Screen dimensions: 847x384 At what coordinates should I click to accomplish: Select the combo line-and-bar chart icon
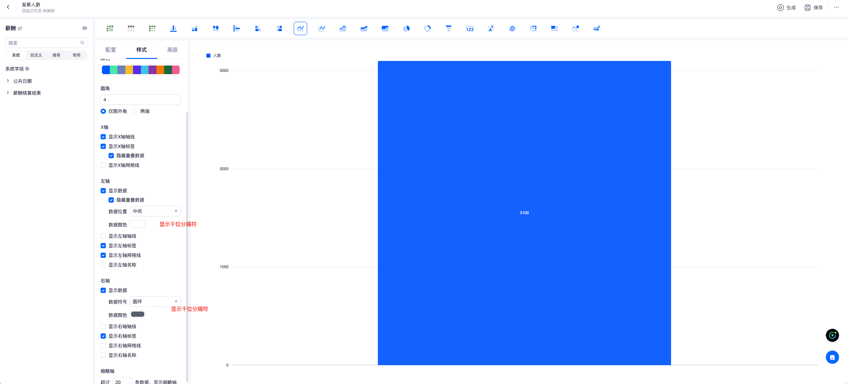(x=300, y=28)
